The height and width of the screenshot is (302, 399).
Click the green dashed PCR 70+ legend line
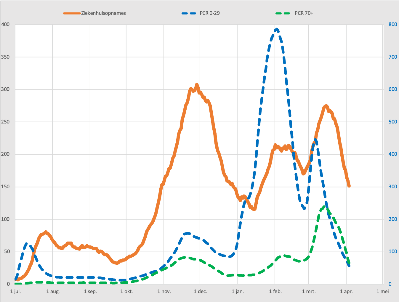[x=283, y=13]
